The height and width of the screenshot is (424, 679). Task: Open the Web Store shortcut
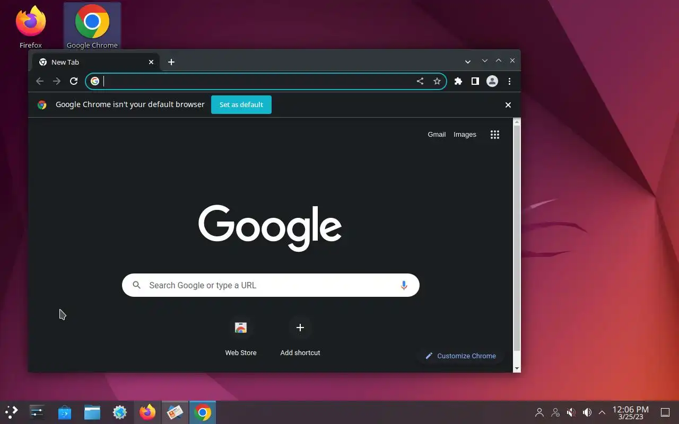click(x=241, y=338)
